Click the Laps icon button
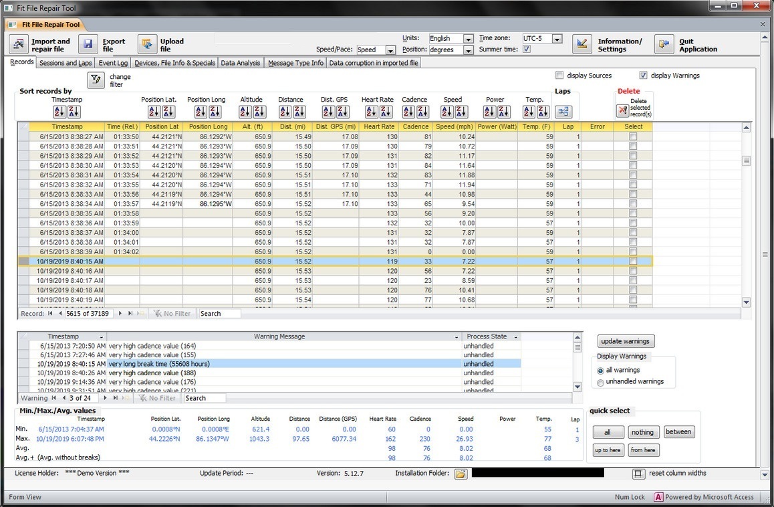774x507 pixels. (x=563, y=112)
